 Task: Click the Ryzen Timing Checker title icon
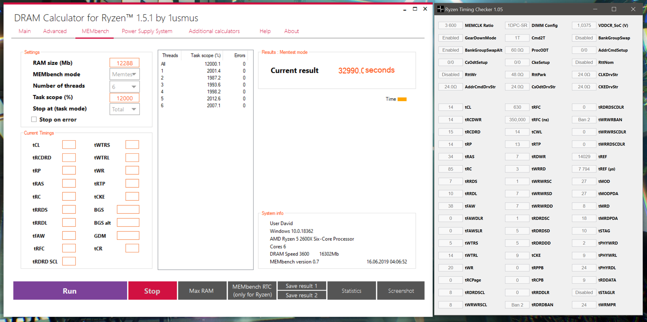click(440, 9)
